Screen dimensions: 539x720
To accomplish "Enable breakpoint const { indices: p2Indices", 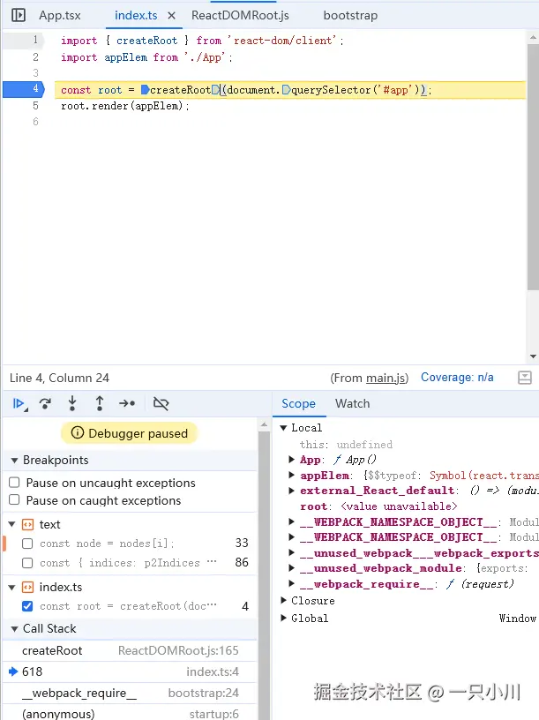I will pos(27,563).
